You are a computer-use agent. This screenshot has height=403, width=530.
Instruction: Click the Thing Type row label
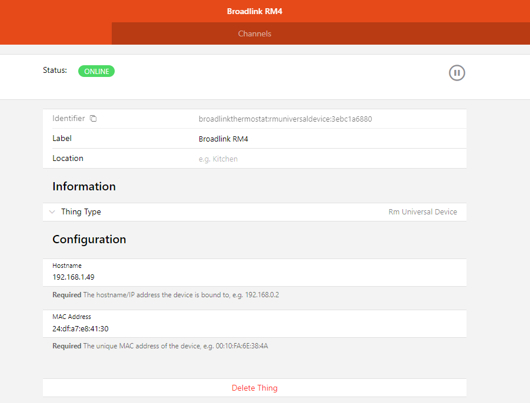(81, 212)
